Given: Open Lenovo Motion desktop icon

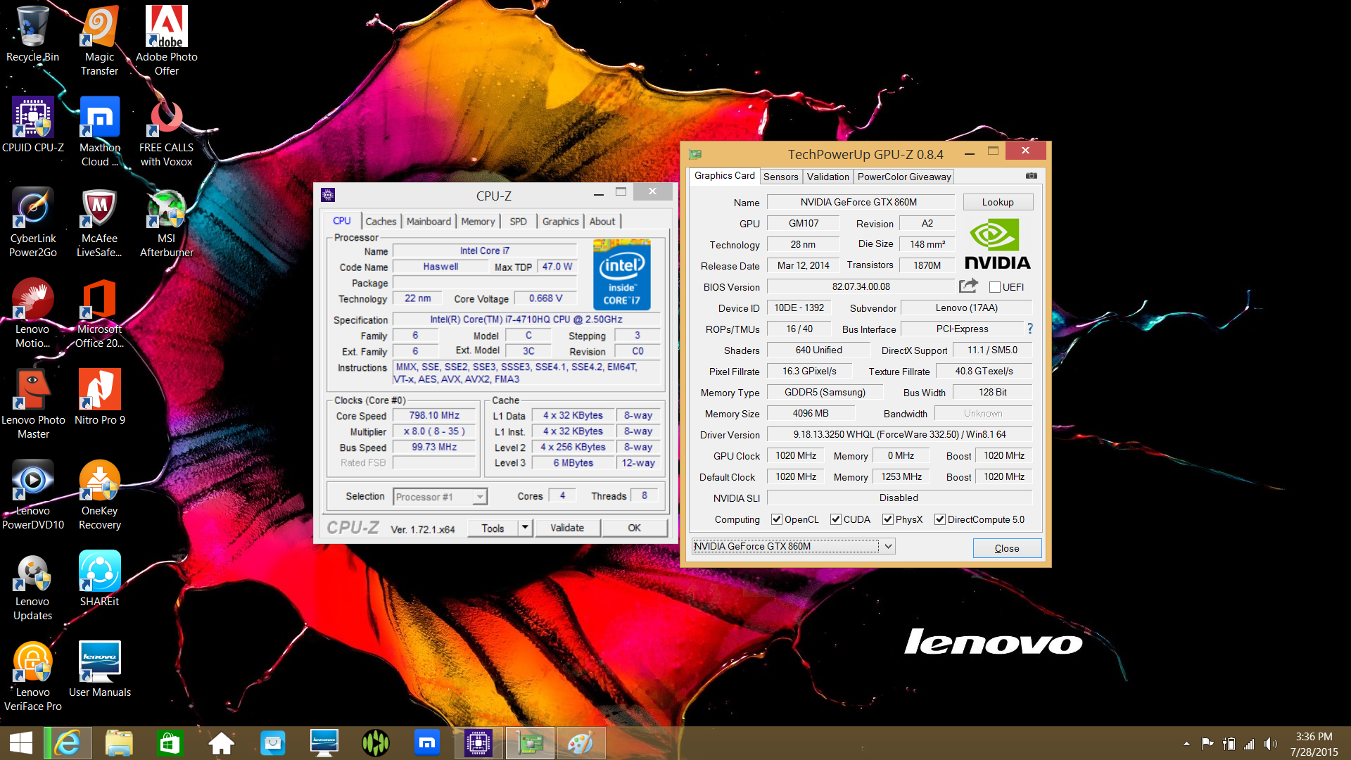Looking at the screenshot, I should [x=33, y=313].
